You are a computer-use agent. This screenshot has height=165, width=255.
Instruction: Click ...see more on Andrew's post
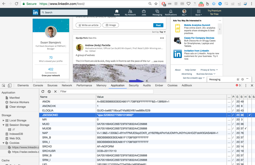157,61
